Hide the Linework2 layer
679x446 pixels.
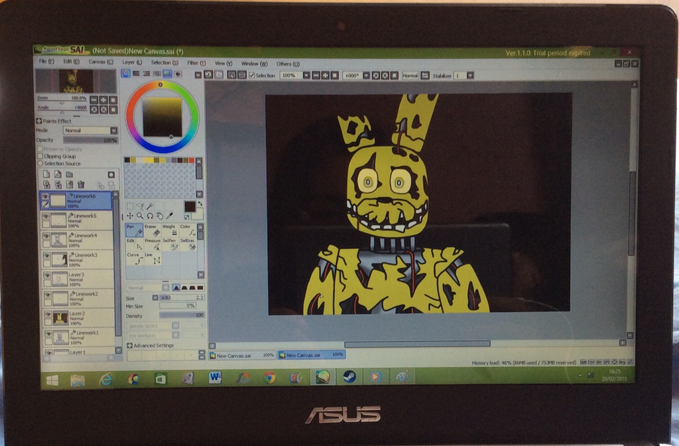pyautogui.click(x=48, y=294)
